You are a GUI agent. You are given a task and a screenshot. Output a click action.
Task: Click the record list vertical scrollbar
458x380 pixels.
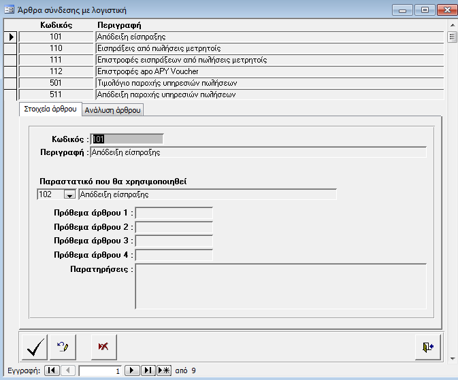451,68
